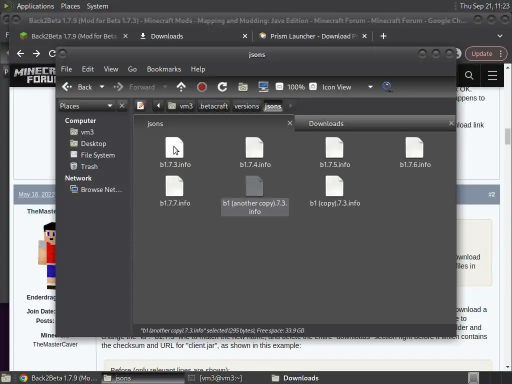Select the b1.7.4.info file icon
This screenshot has width=512, height=384.
click(254, 147)
